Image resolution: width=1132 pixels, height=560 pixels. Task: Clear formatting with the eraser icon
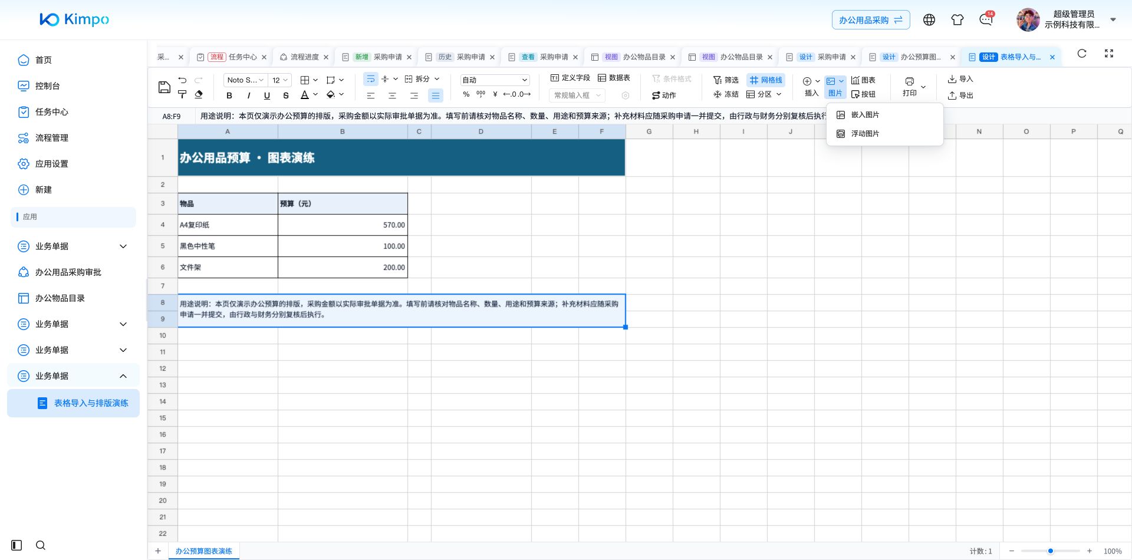point(199,94)
